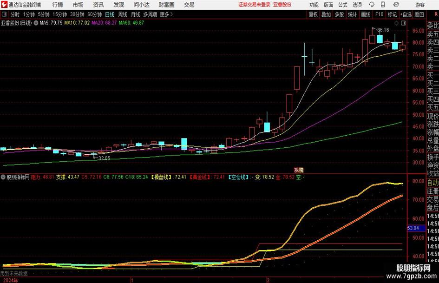Screen dimensions: 439x283
Task: Open the 市场 menu
Action: pyautogui.click(x=78, y=5)
